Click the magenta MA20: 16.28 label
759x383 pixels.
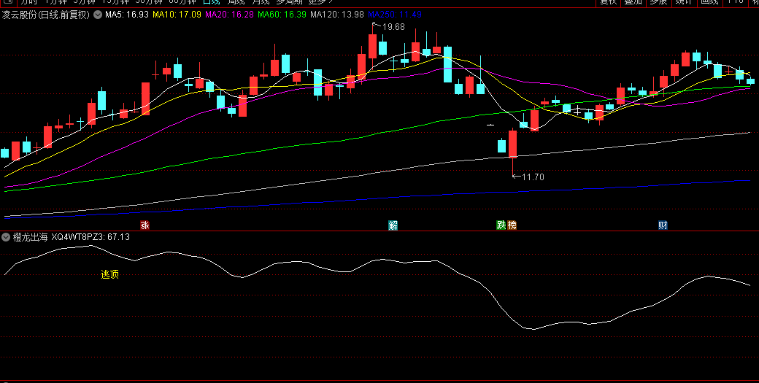coord(229,15)
